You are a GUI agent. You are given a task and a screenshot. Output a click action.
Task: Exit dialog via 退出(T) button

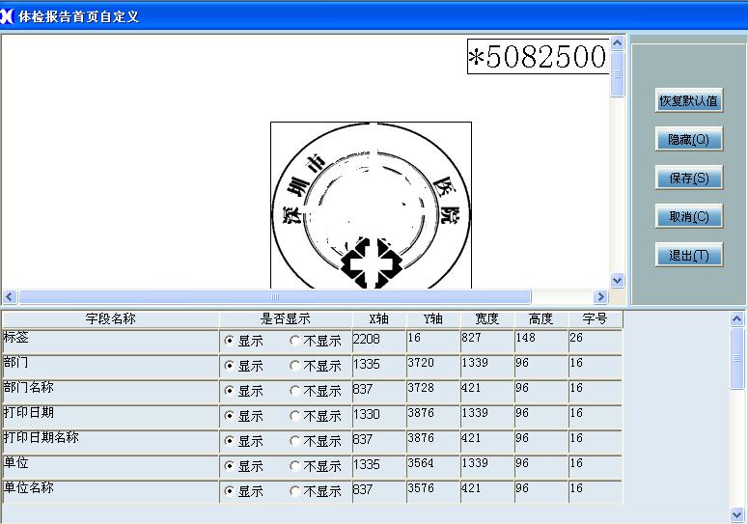[x=688, y=256]
